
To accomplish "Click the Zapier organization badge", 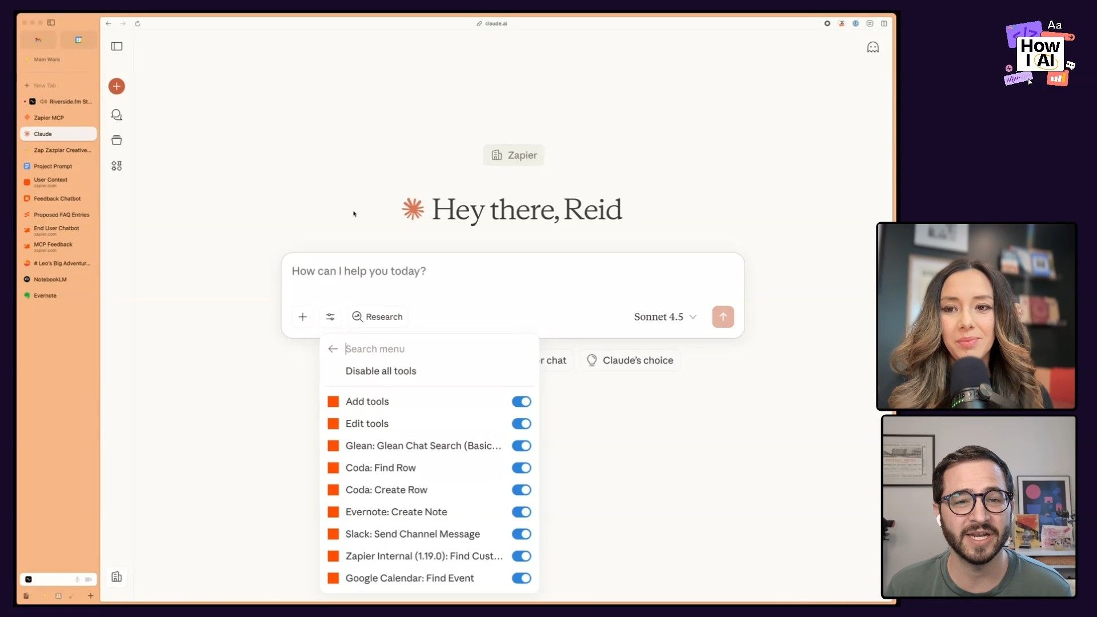I will pos(514,155).
